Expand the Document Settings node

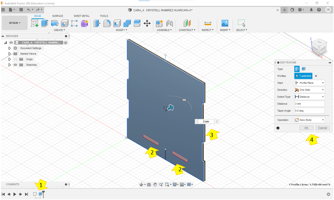point(9,48)
